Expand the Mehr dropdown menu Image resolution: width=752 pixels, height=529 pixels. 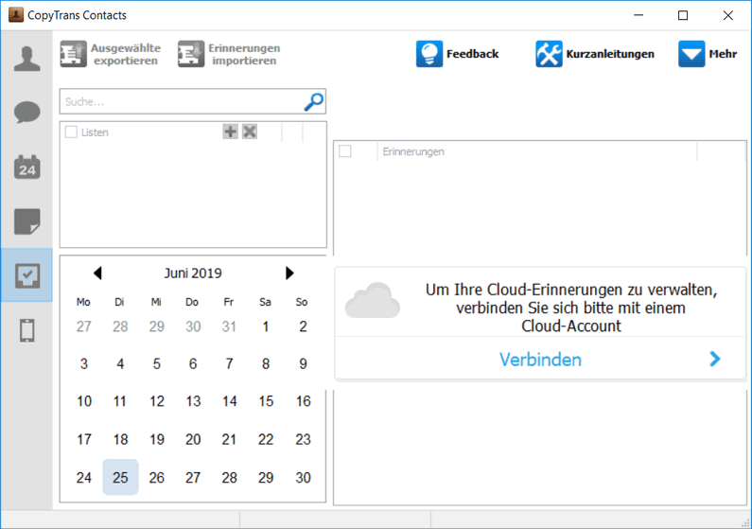tap(708, 54)
